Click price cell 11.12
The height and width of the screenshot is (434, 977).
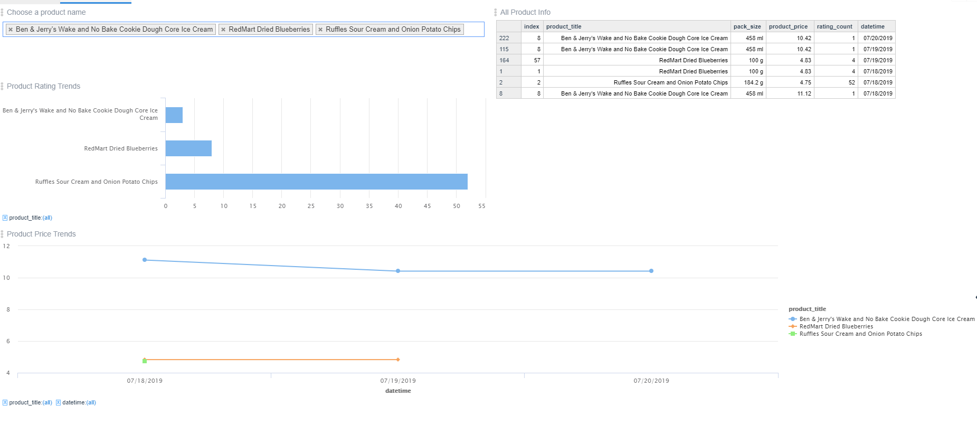790,93
